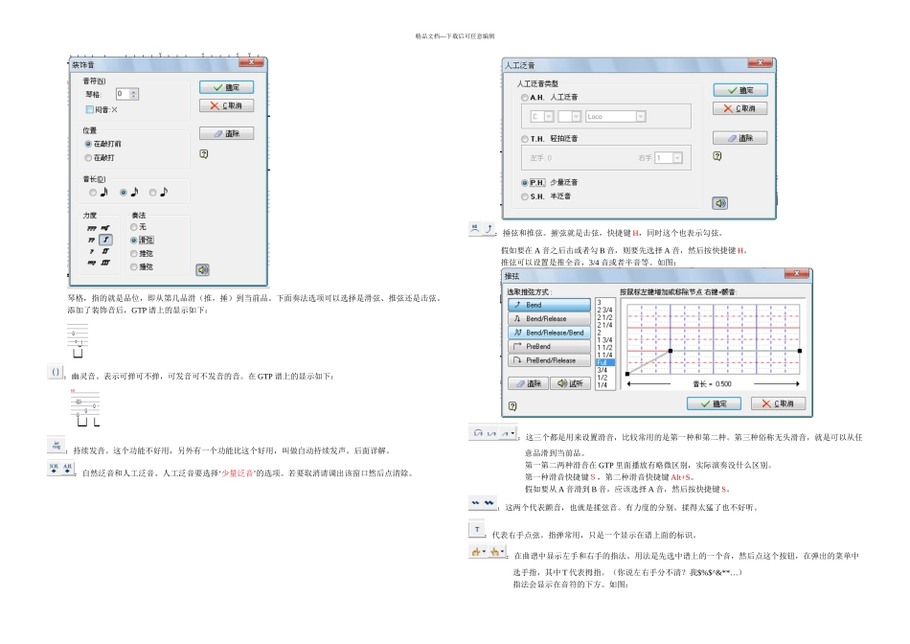Click speaker preview icon in 装饰音 dialog

202,269
